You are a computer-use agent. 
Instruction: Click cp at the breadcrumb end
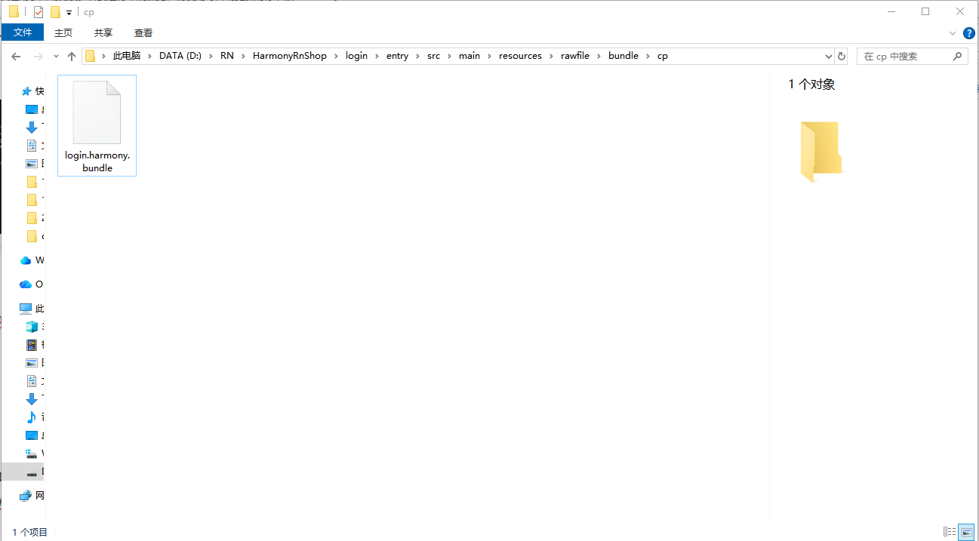663,56
